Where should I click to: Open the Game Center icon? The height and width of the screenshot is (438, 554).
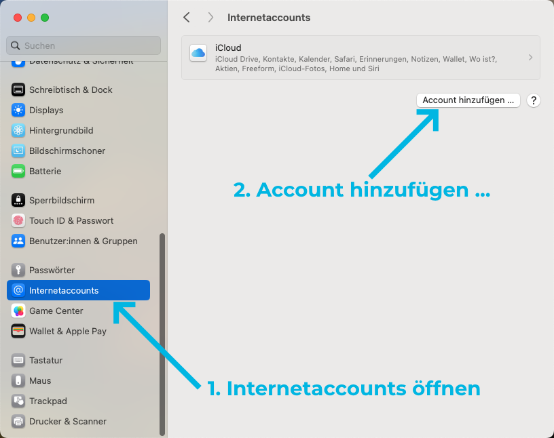click(18, 311)
